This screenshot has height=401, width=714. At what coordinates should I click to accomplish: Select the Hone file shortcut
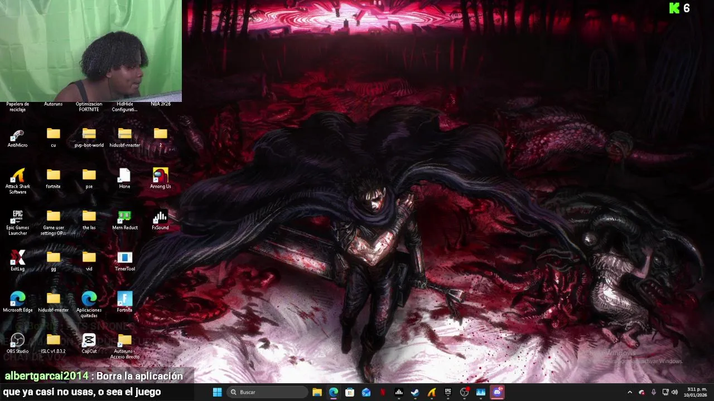pos(124,179)
